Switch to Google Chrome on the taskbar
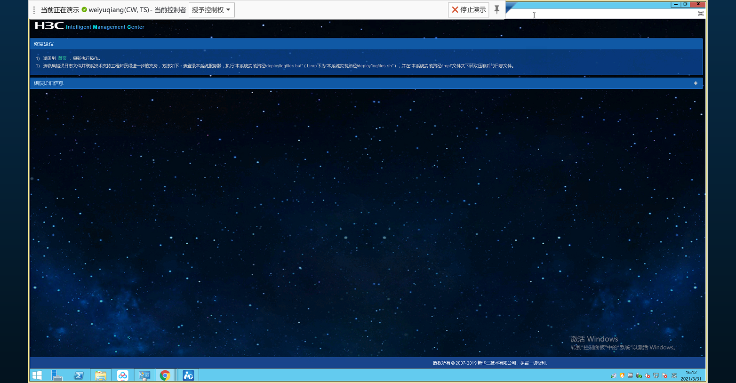Image resolution: width=736 pixels, height=383 pixels. coord(165,375)
